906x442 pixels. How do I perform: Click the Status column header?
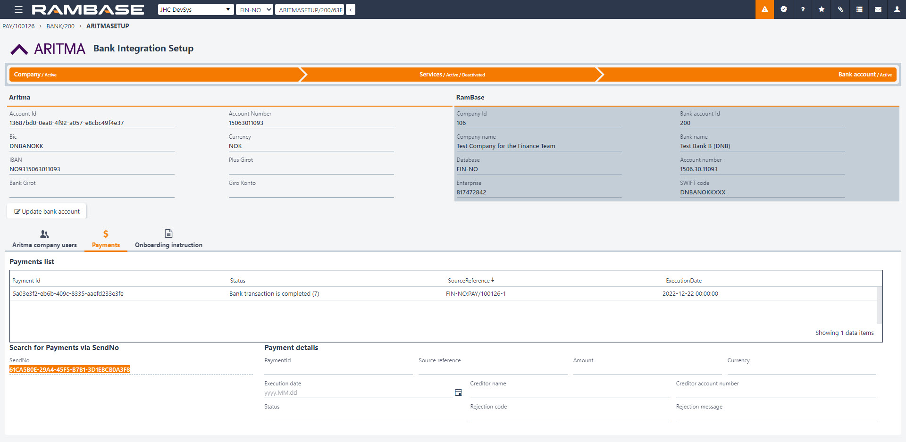tap(237, 281)
